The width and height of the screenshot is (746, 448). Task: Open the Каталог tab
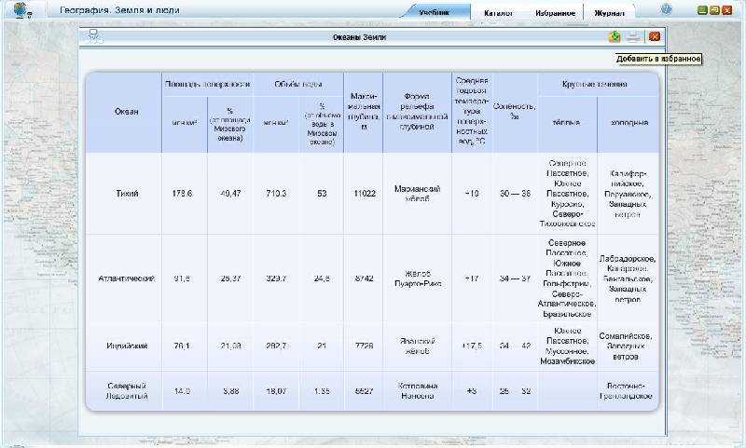[498, 14]
